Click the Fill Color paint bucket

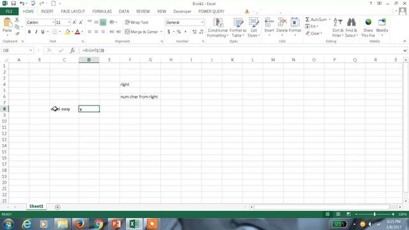pos(67,32)
